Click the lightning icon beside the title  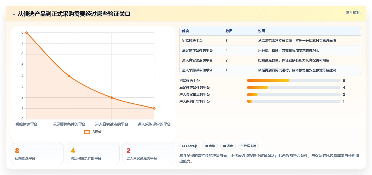pos(14,14)
